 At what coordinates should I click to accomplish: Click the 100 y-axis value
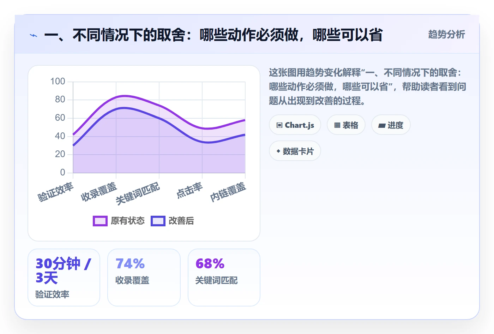coord(58,82)
